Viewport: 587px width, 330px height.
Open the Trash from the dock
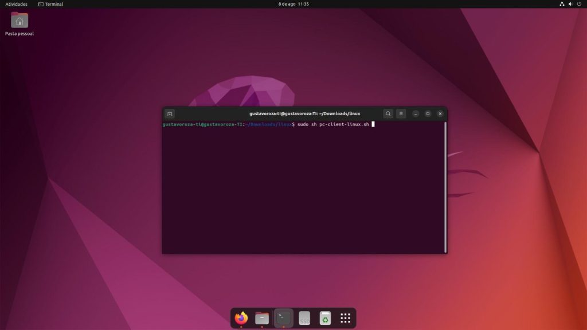[x=325, y=318]
